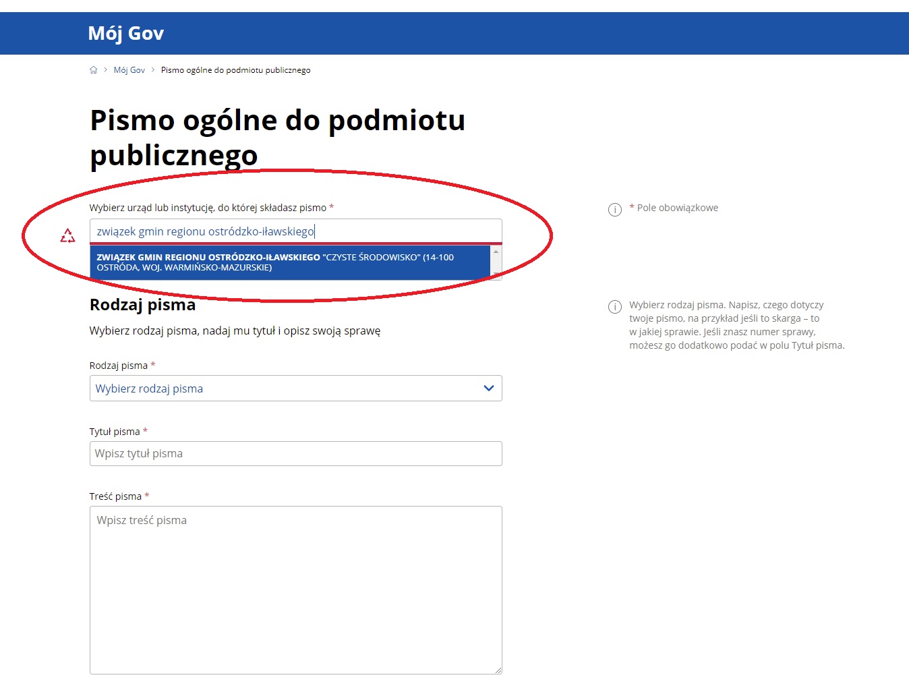The width and height of the screenshot is (909, 690).
Task: Click the red triangle icon left of the search field
Action: click(x=67, y=236)
